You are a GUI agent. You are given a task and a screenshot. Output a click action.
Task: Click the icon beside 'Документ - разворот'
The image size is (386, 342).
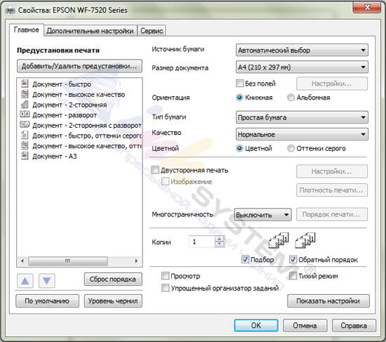25,114
